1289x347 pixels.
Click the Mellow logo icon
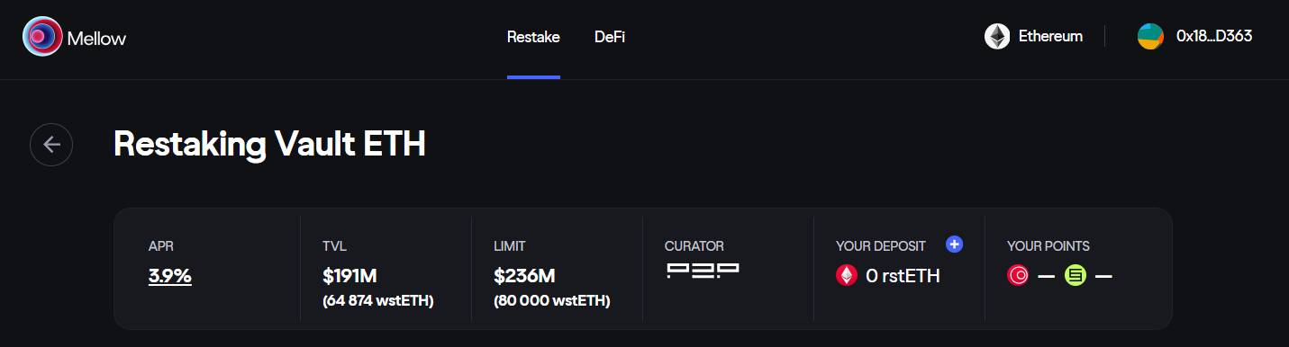point(41,37)
